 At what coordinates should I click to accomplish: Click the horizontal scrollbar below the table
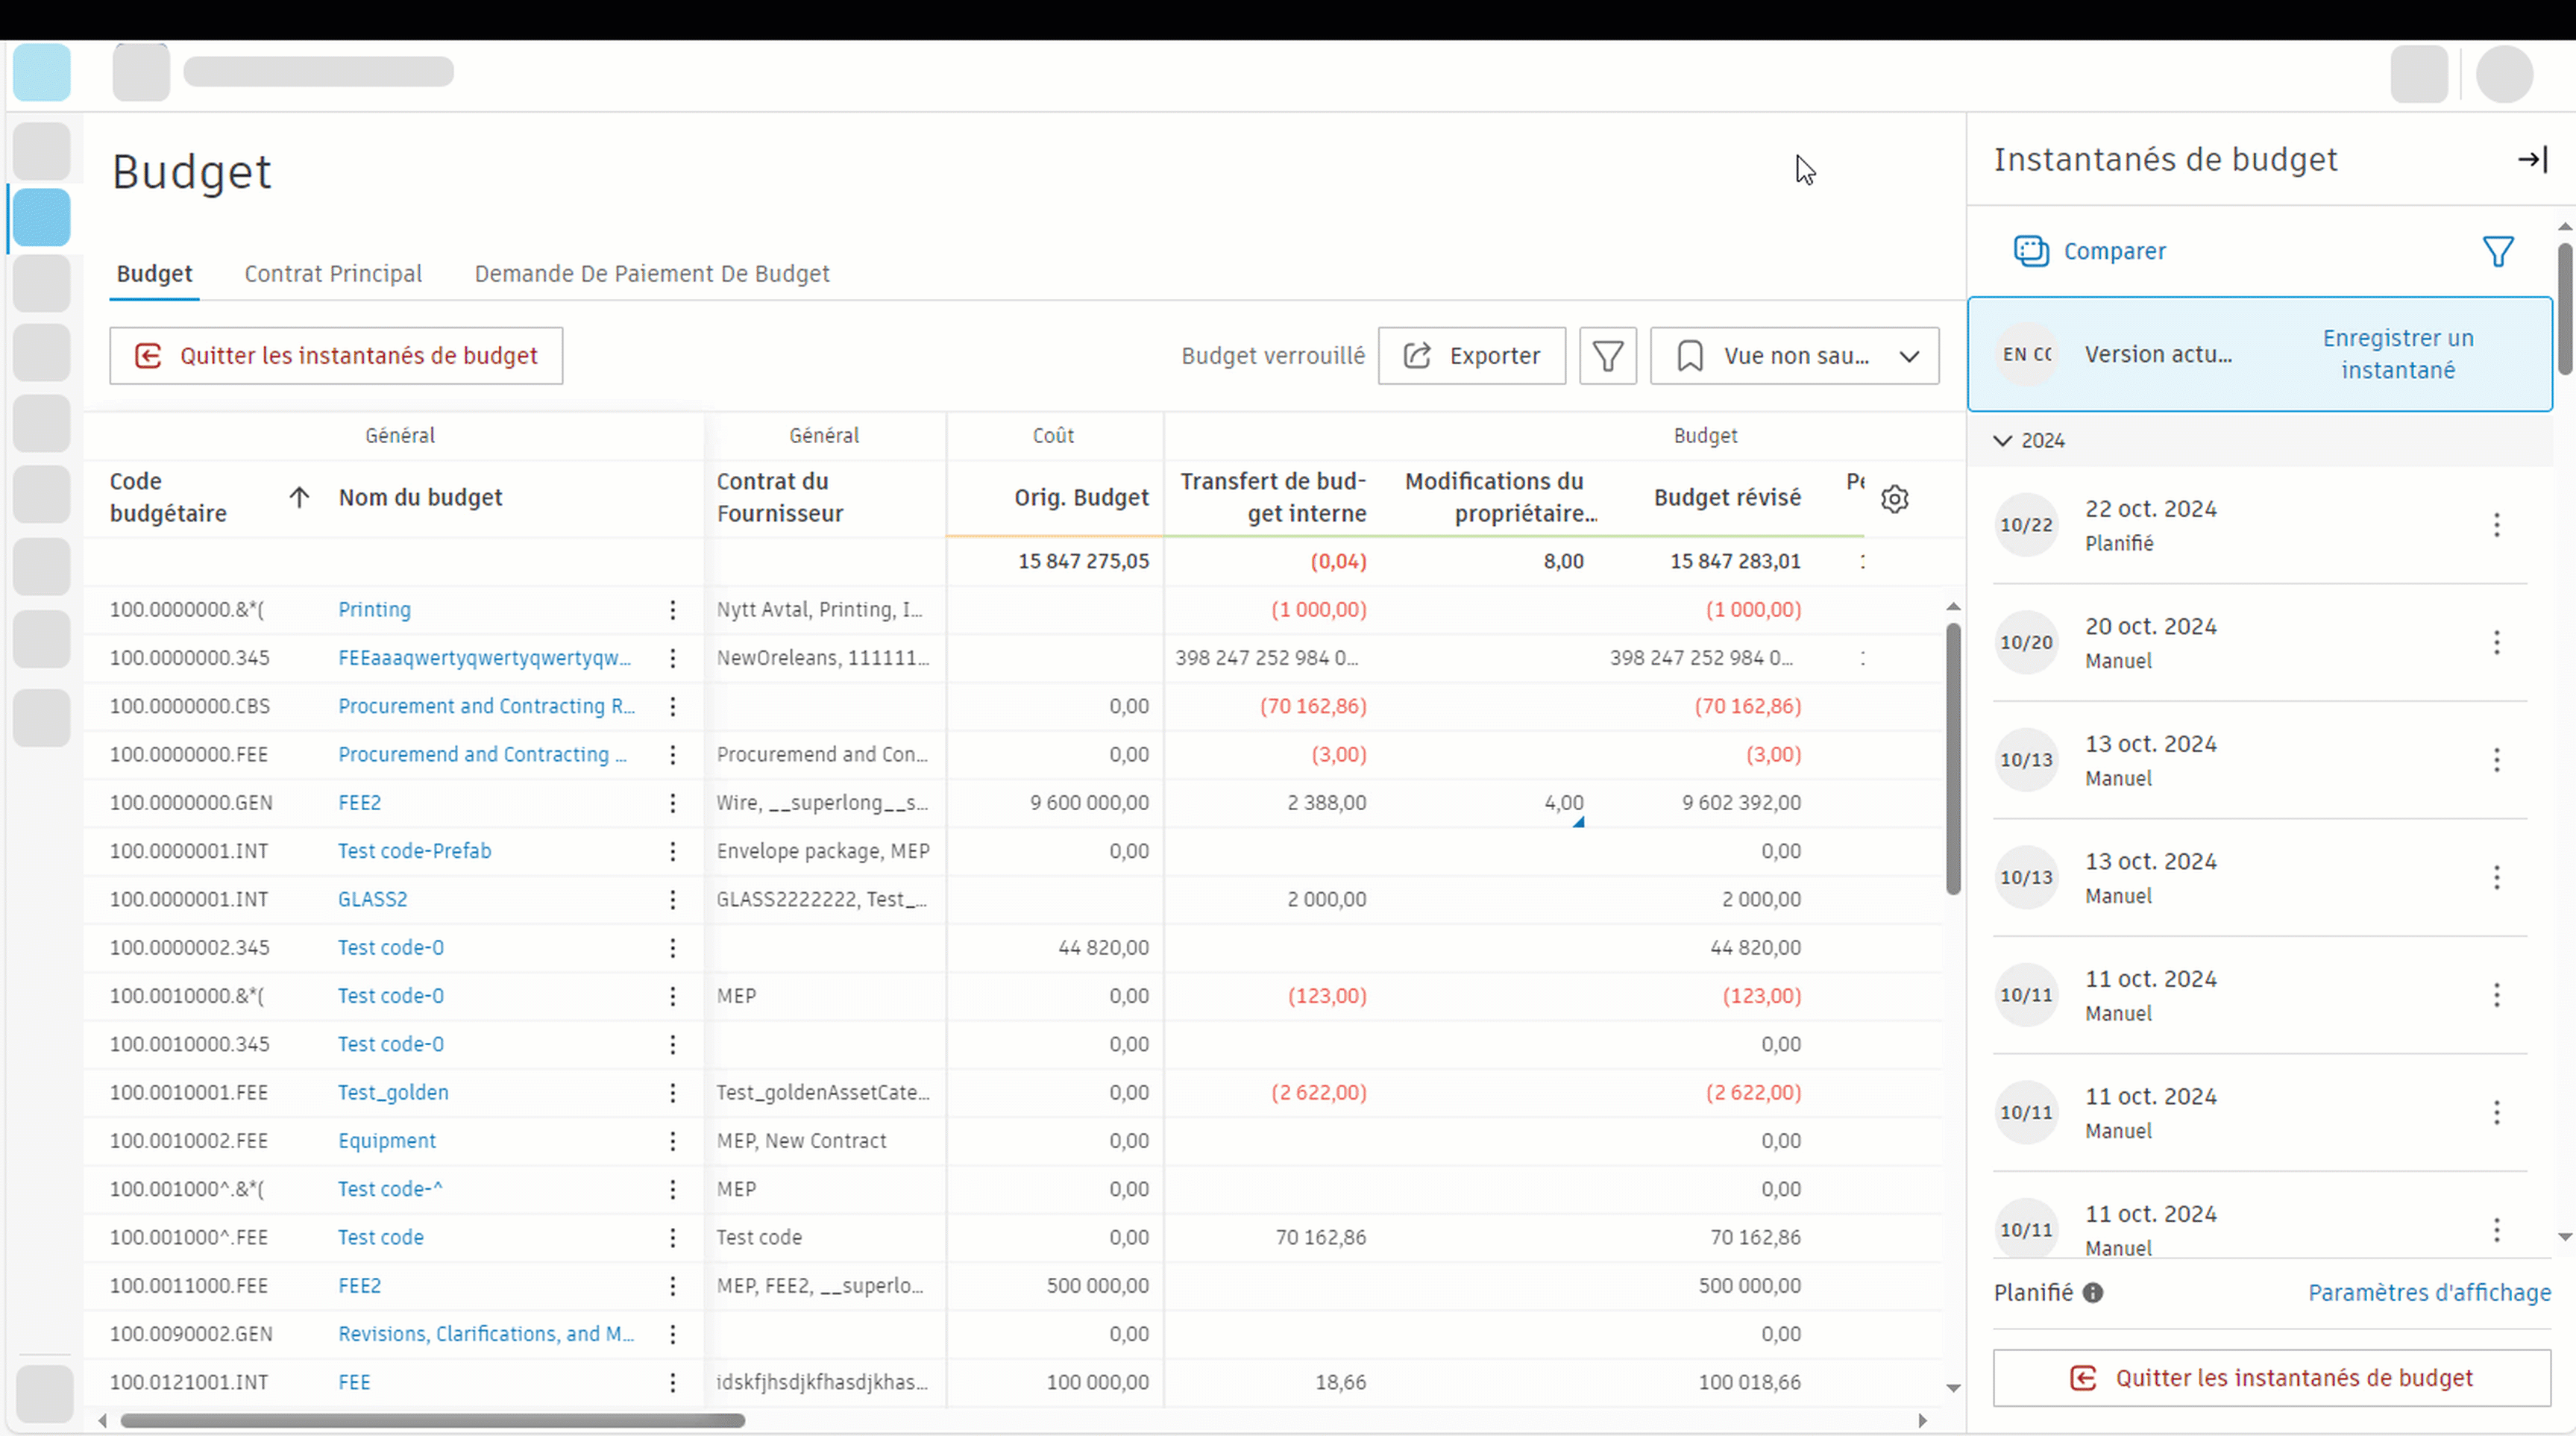click(x=432, y=1420)
